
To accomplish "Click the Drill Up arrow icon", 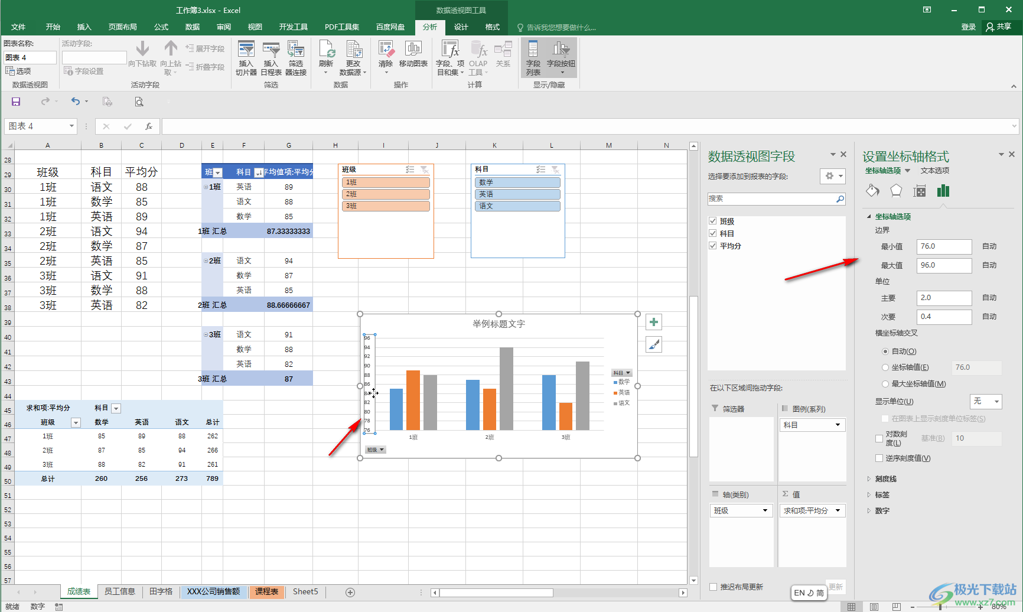I will coord(171,58).
